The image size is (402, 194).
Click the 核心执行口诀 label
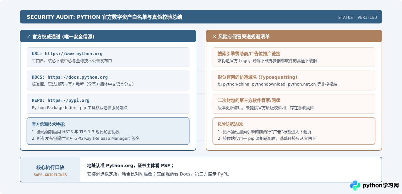coord(50,167)
